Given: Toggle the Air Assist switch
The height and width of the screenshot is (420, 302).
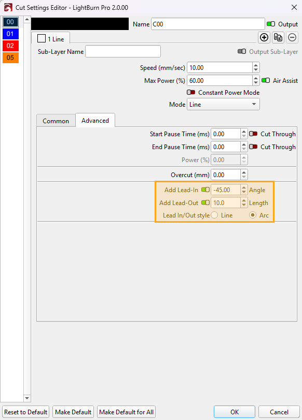Looking at the screenshot, I should (x=266, y=80).
